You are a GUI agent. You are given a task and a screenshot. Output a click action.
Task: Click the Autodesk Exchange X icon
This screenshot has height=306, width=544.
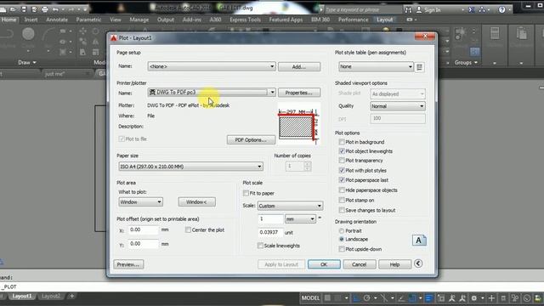pos(472,10)
